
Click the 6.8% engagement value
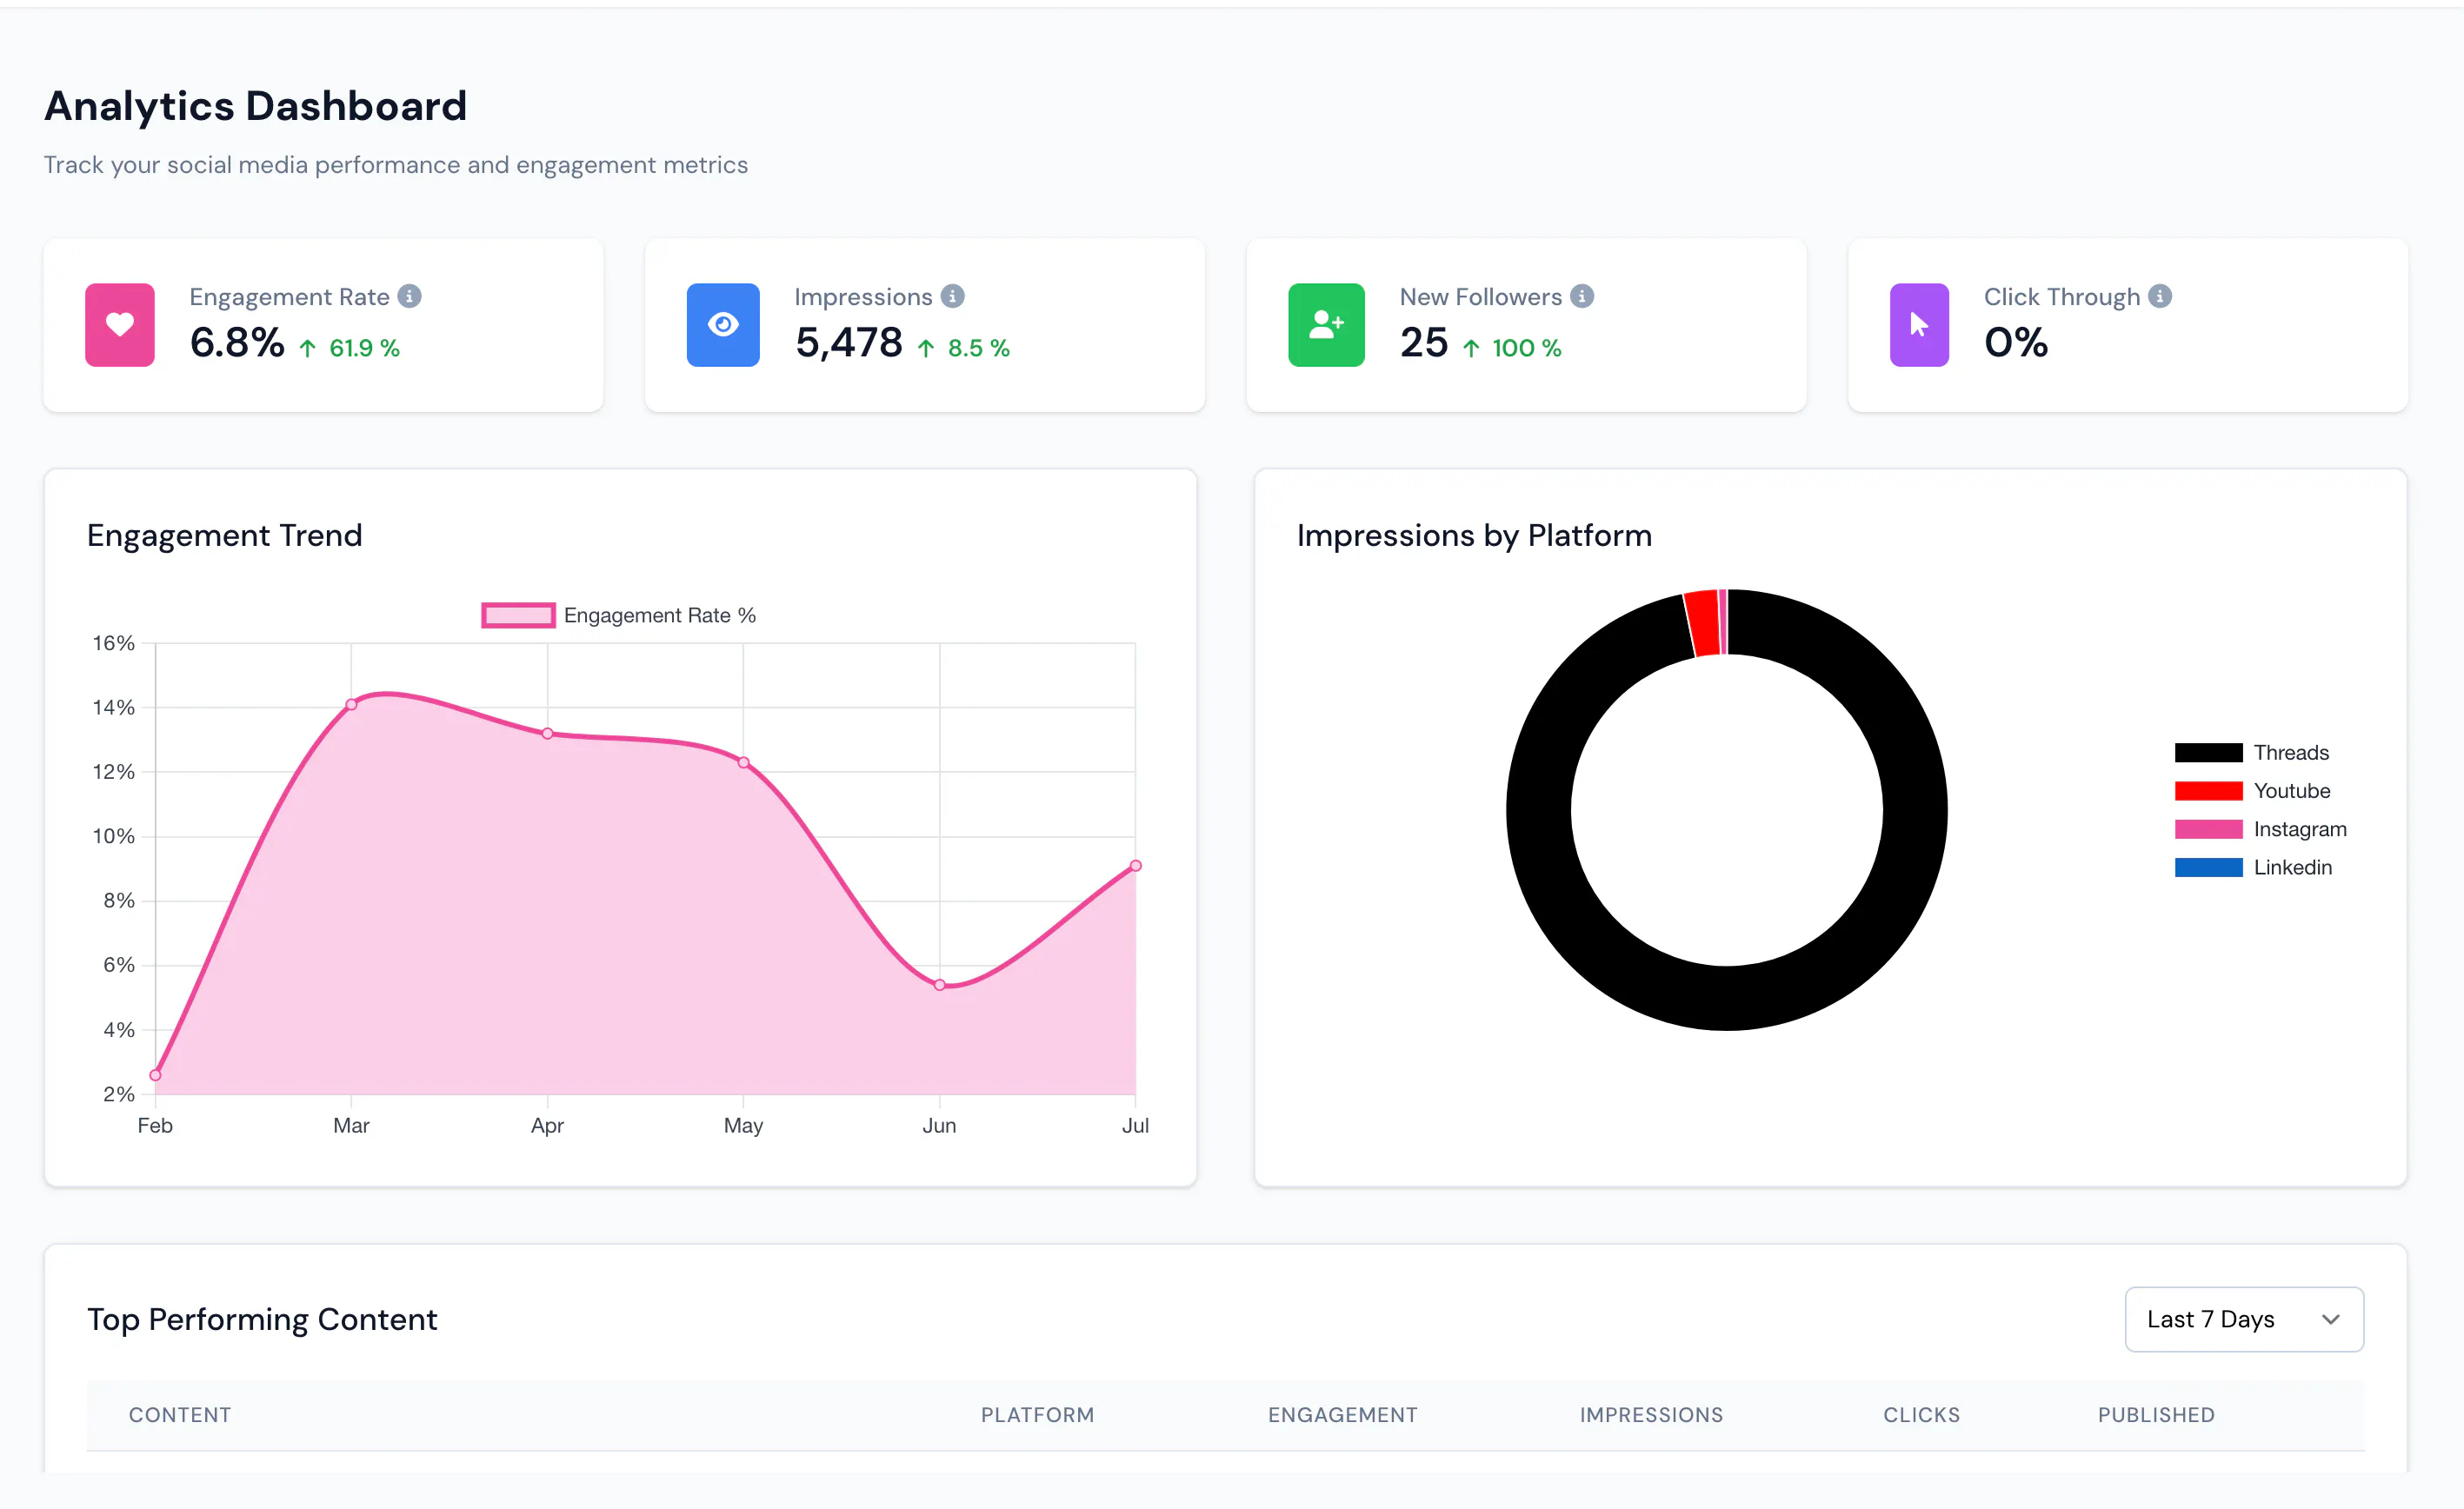pyautogui.click(x=237, y=343)
